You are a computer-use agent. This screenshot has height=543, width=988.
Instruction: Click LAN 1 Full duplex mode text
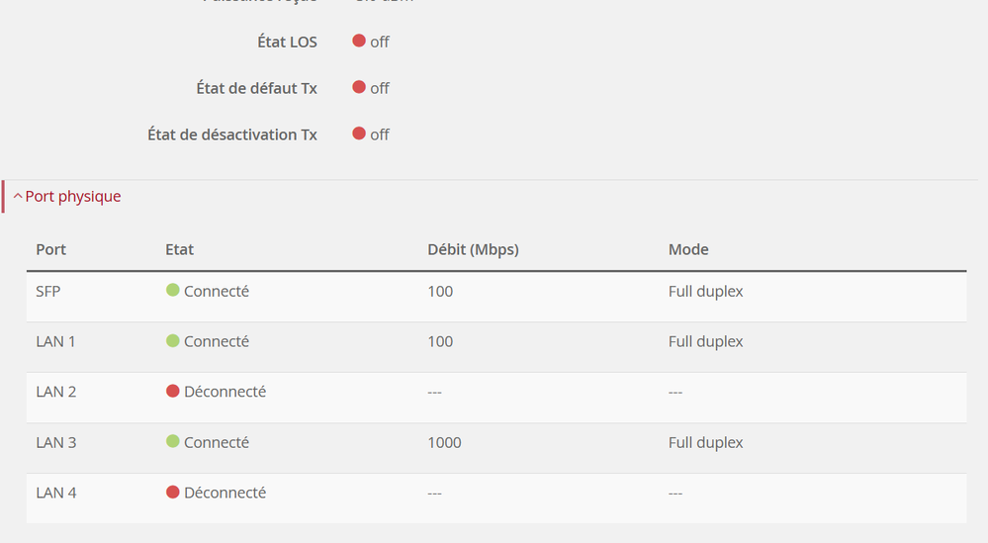[x=705, y=341]
